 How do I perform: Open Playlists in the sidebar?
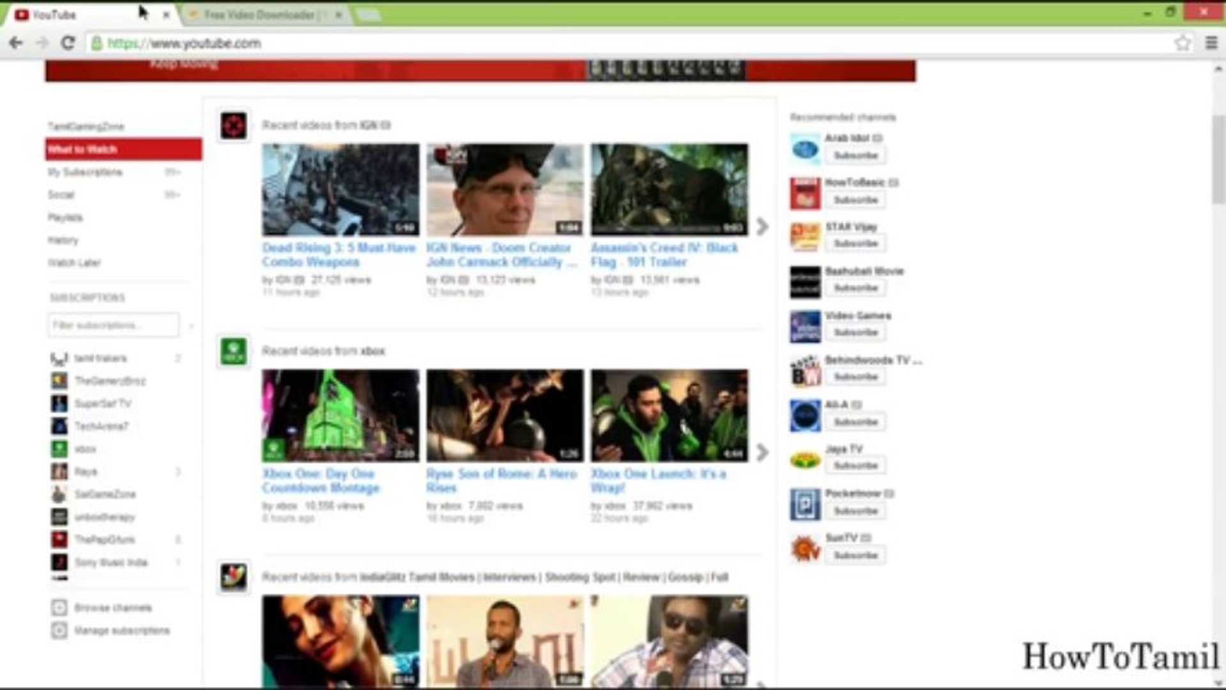click(65, 218)
